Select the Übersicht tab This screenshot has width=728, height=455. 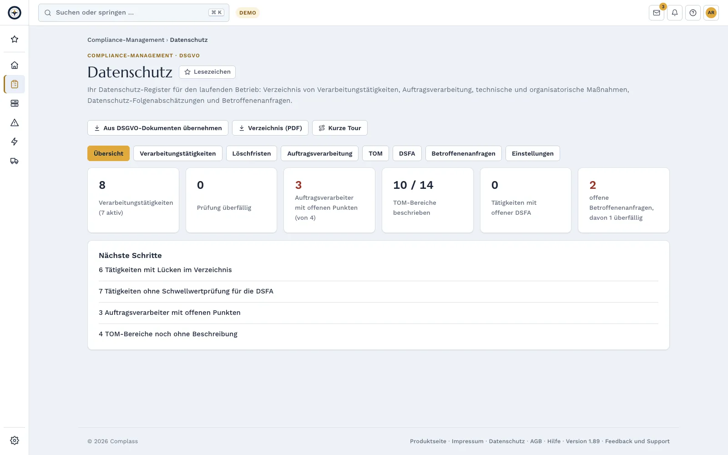point(108,153)
